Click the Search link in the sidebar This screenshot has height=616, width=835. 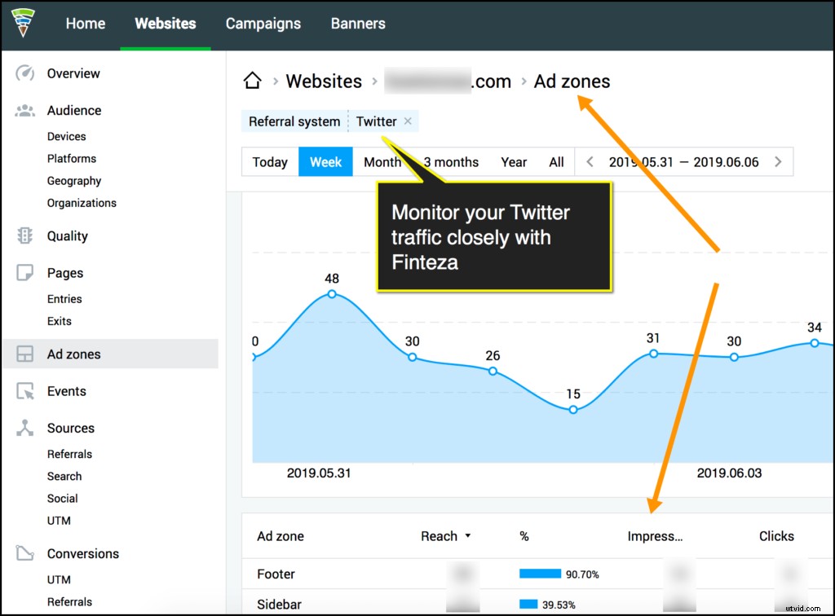tap(64, 476)
